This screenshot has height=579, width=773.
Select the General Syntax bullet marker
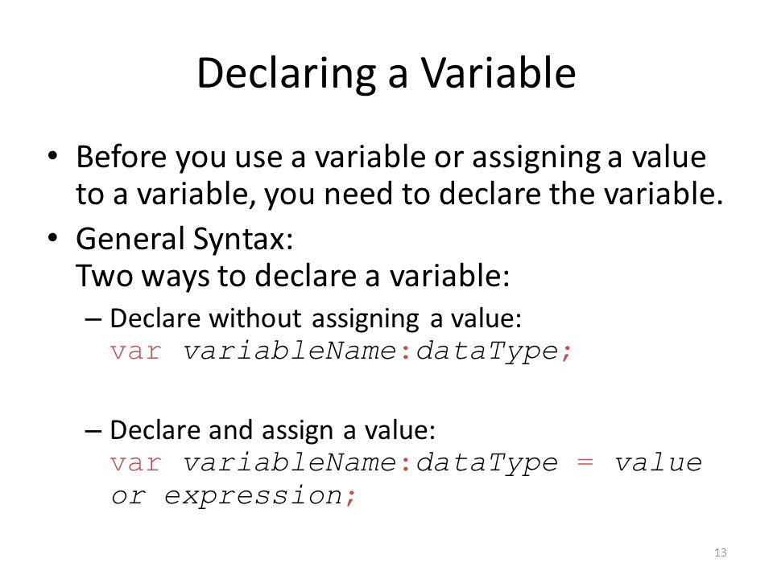pyautogui.click(x=53, y=239)
